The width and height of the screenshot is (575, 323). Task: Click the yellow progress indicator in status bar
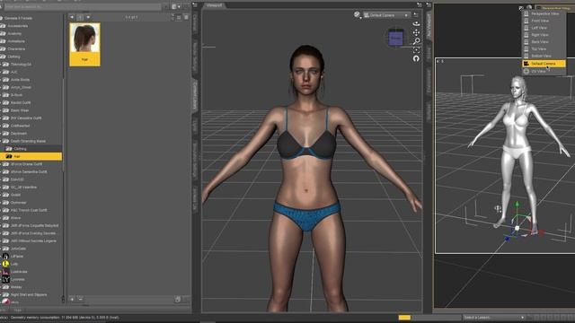click(x=404, y=318)
